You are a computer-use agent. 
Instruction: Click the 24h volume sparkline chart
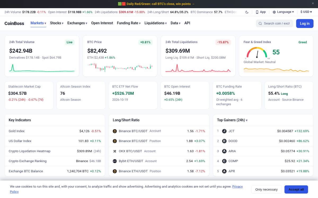[42, 68]
